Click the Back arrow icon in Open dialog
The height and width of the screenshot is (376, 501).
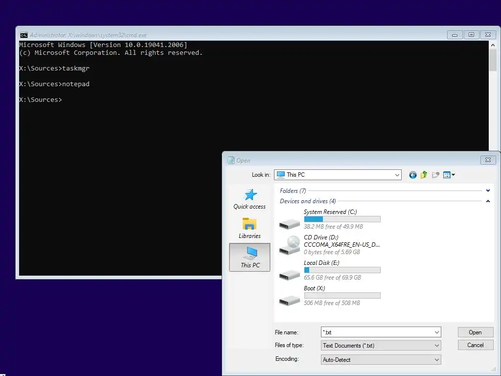pyautogui.click(x=412, y=175)
